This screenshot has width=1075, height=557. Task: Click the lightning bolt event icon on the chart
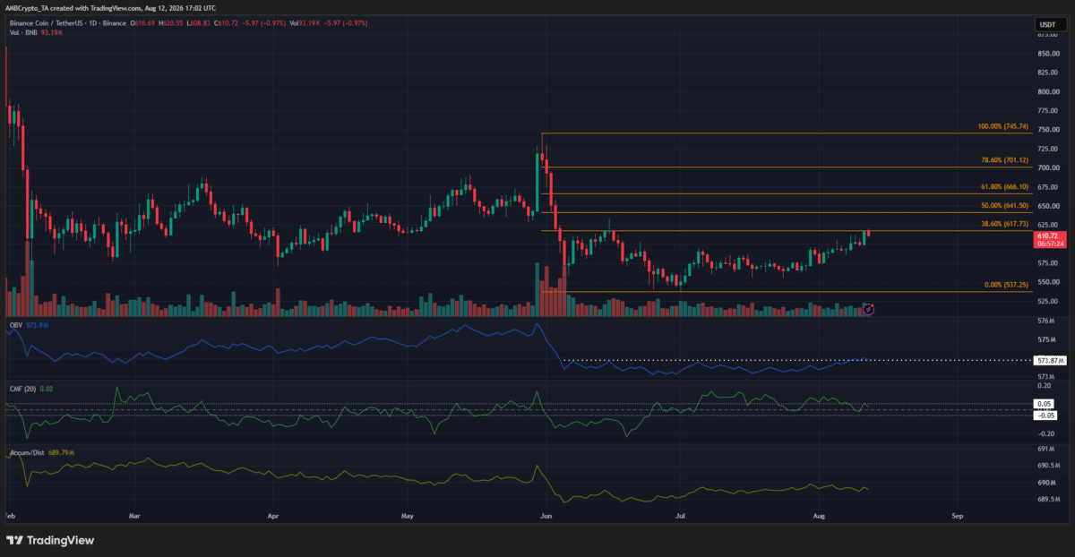point(867,309)
